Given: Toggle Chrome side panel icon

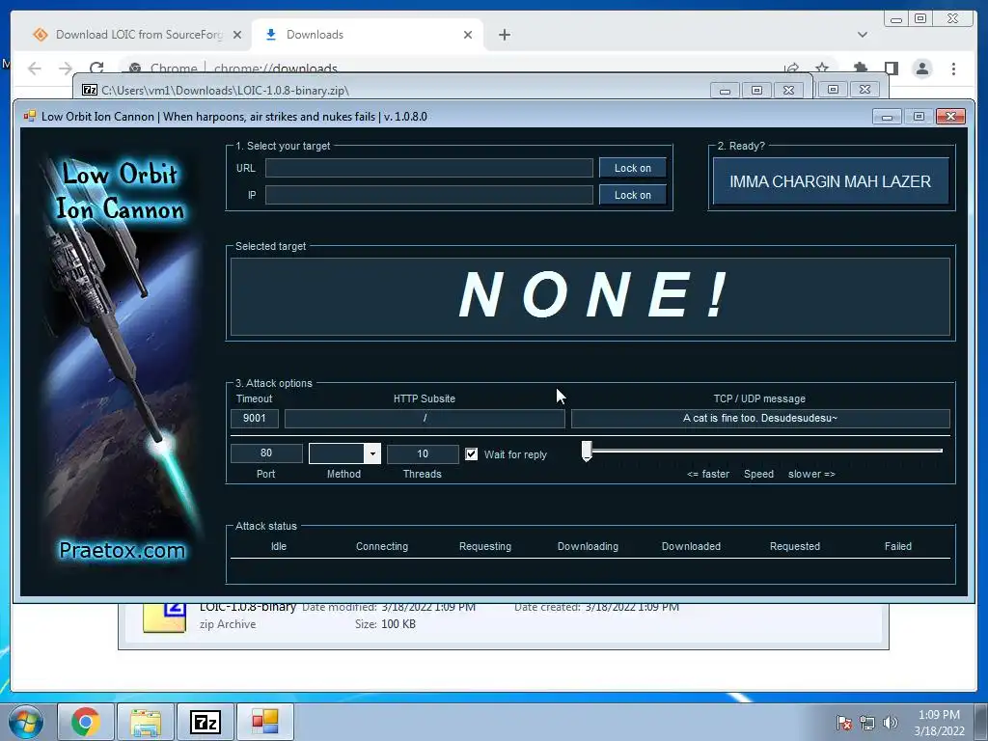Looking at the screenshot, I should pyautogui.click(x=891, y=68).
